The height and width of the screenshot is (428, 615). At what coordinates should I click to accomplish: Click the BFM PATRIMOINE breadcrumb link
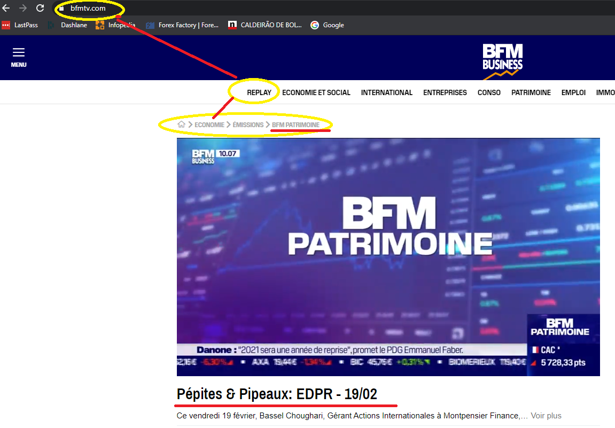pos(295,124)
